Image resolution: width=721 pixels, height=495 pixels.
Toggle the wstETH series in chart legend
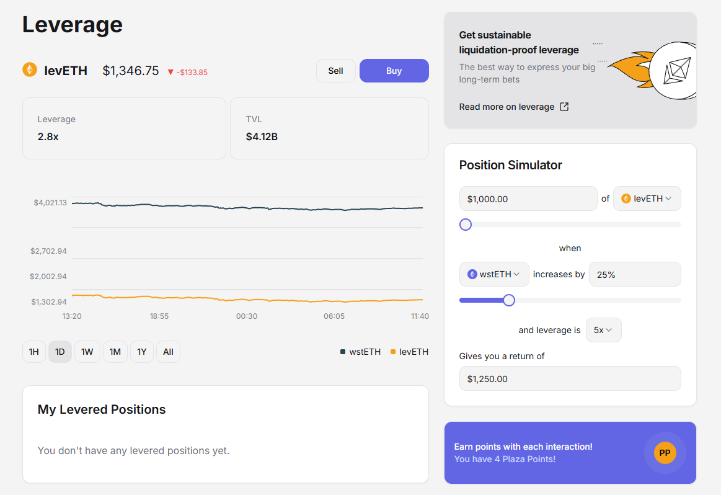click(361, 352)
